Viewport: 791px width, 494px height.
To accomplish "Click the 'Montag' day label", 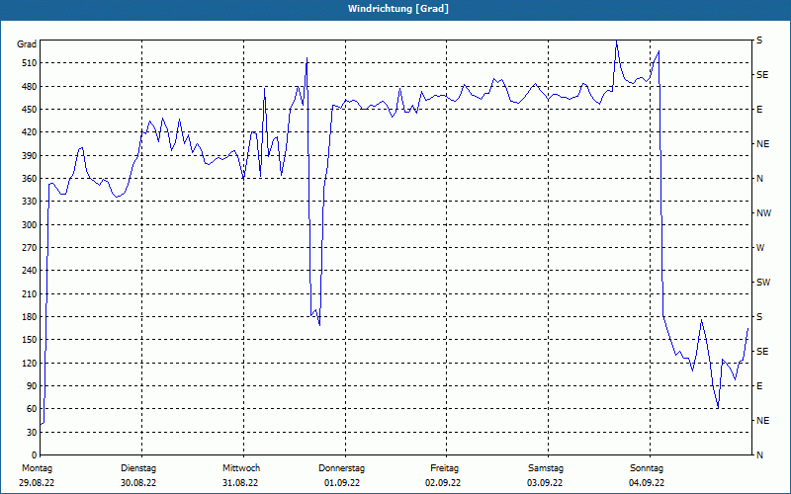I will pos(37,468).
